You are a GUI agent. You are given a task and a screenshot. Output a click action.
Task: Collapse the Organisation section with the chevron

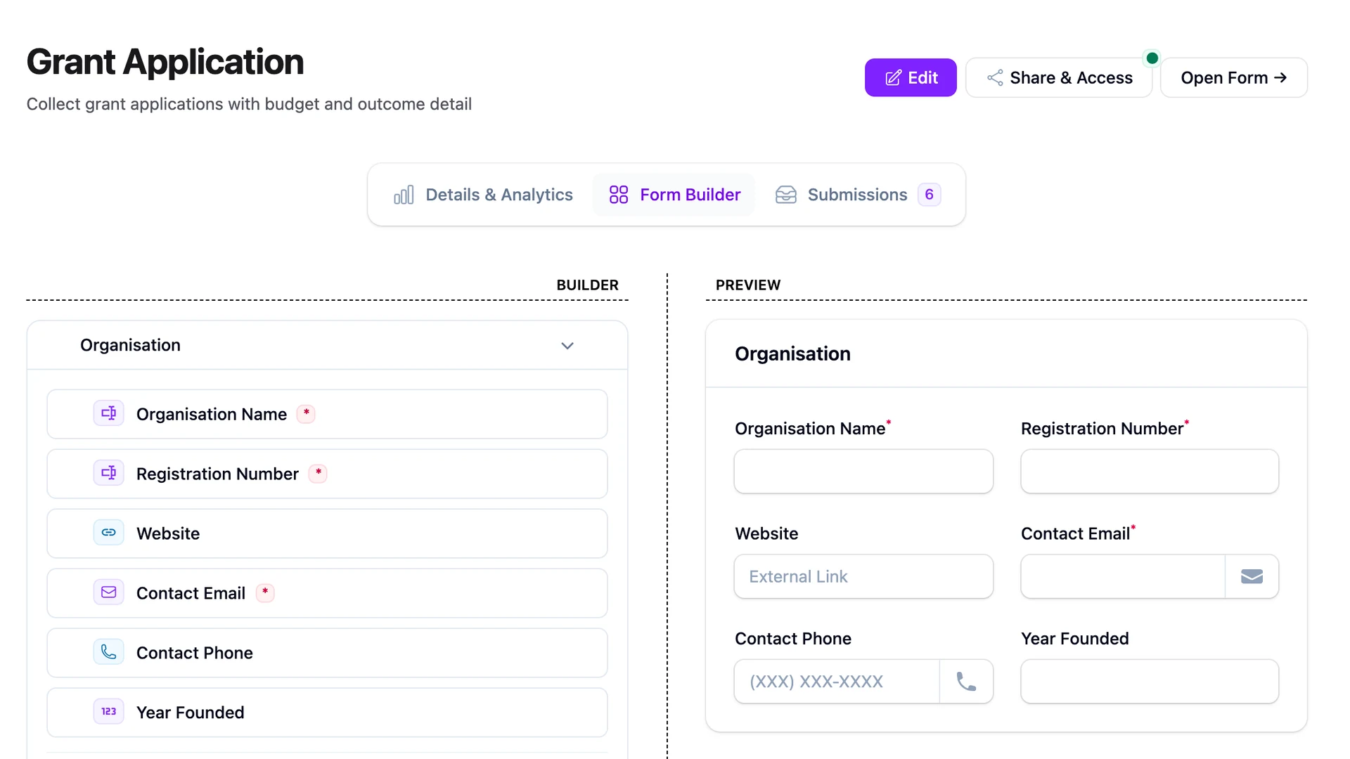567,346
